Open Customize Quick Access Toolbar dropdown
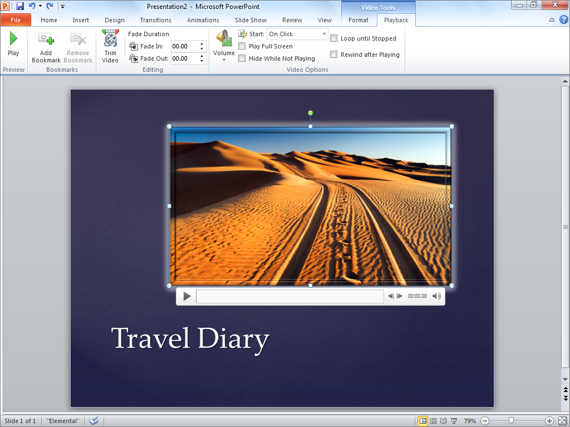570x427 pixels. [62, 7]
